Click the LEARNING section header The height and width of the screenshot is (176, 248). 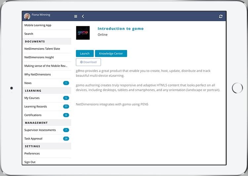click(47, 91)
